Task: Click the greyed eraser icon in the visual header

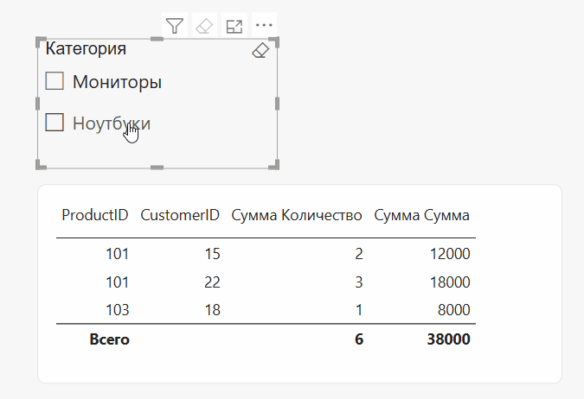Action: point(204,26)
